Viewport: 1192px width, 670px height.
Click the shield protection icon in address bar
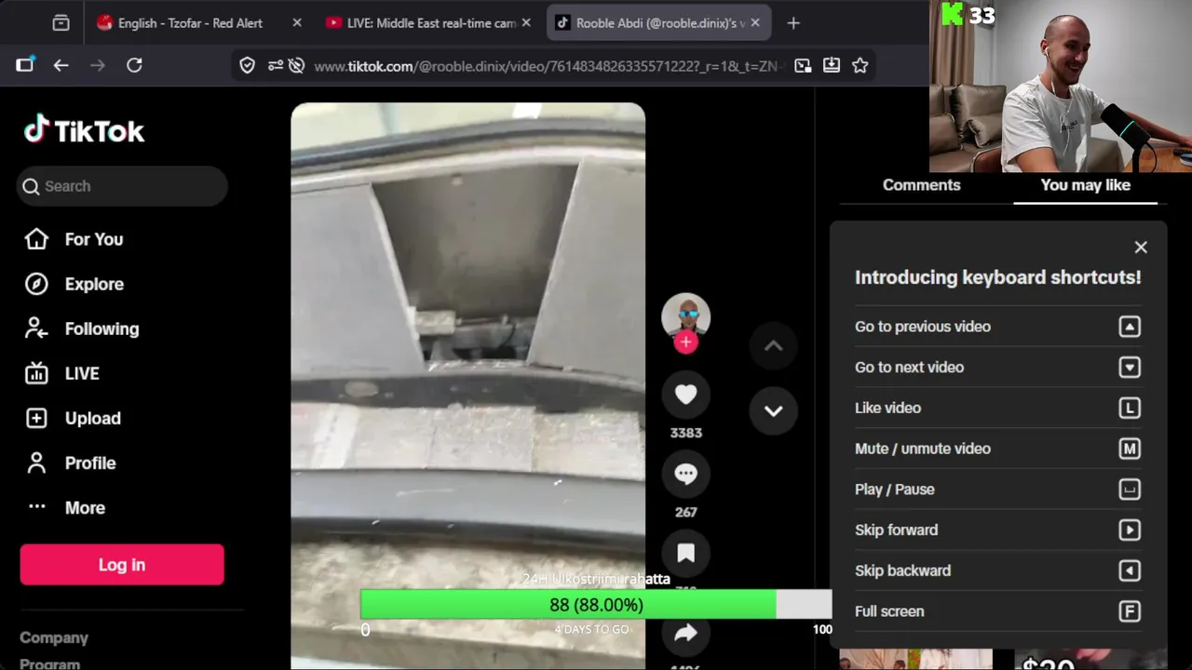(247, 65)
